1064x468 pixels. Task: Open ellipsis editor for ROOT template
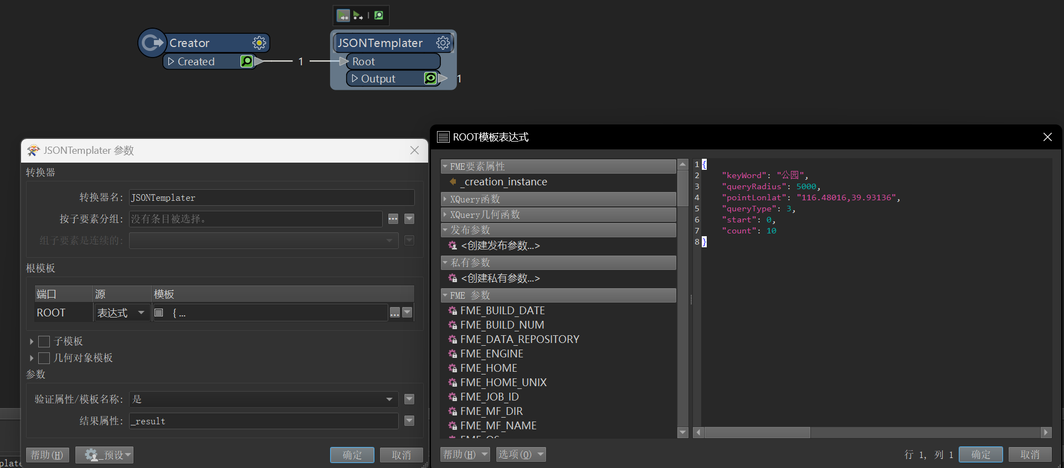click(x=395, y=313)
